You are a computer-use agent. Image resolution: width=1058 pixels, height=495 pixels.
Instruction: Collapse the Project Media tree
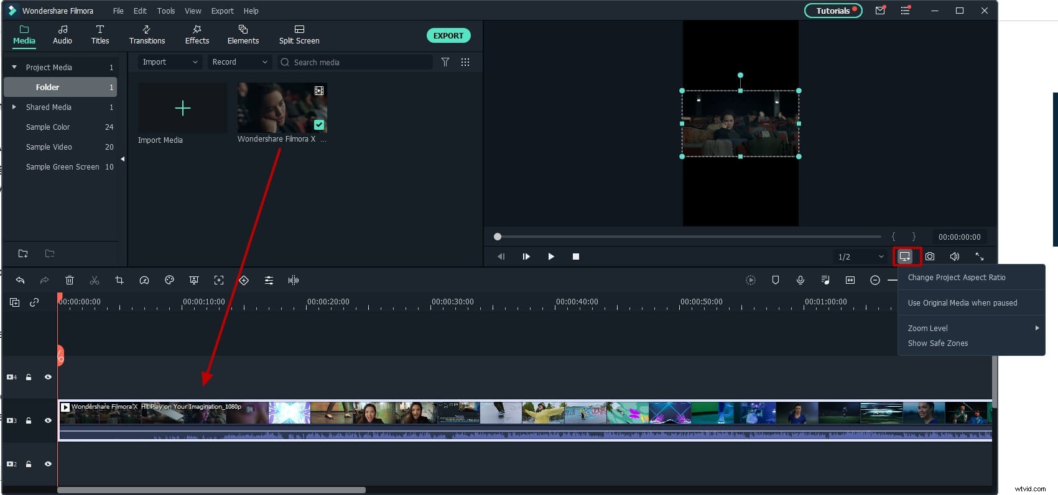click(14, 67)
